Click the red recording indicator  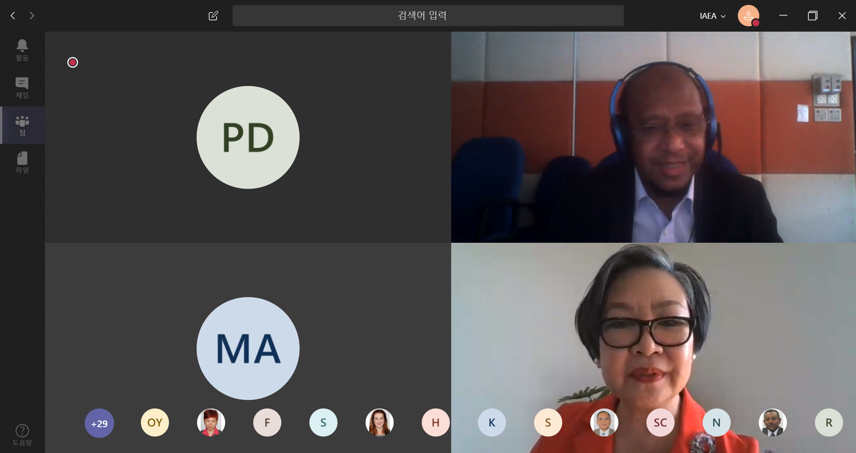(73, 62)
